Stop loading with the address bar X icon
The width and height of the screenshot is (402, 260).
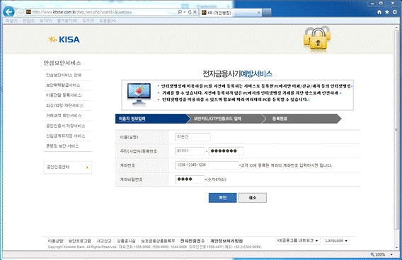pos(195,12)
